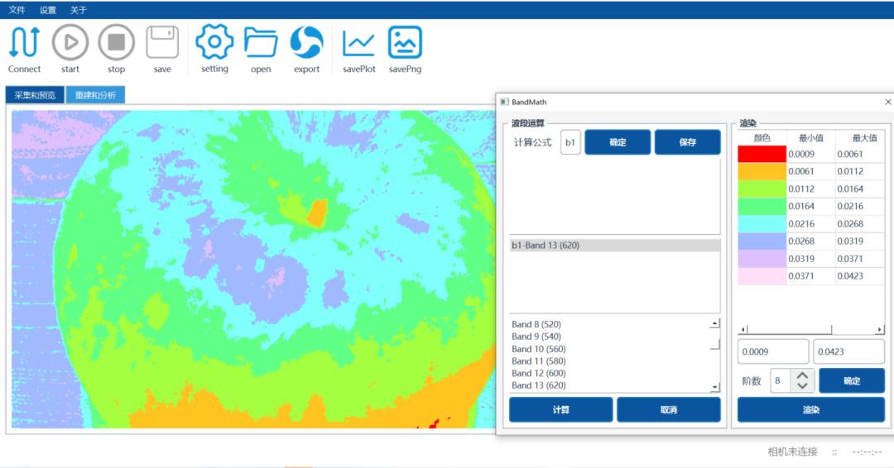Viewport: 894px width, 468px height.
Task: Click the 计算 button
Action: 561,410
